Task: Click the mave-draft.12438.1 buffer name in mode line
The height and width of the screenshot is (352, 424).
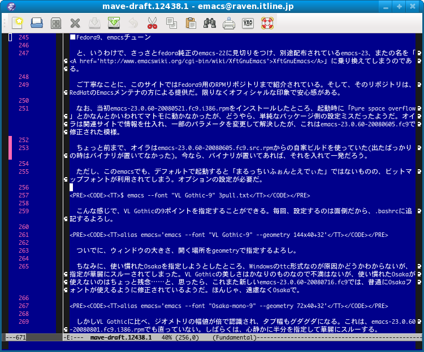Action: click(122, 337)
